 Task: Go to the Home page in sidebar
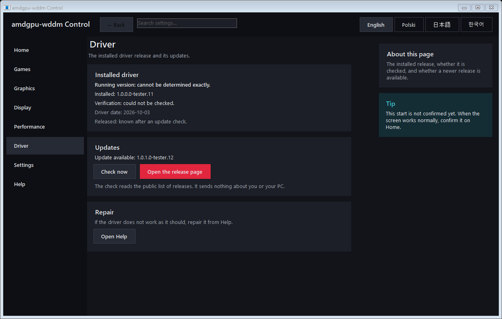[45, 50]
